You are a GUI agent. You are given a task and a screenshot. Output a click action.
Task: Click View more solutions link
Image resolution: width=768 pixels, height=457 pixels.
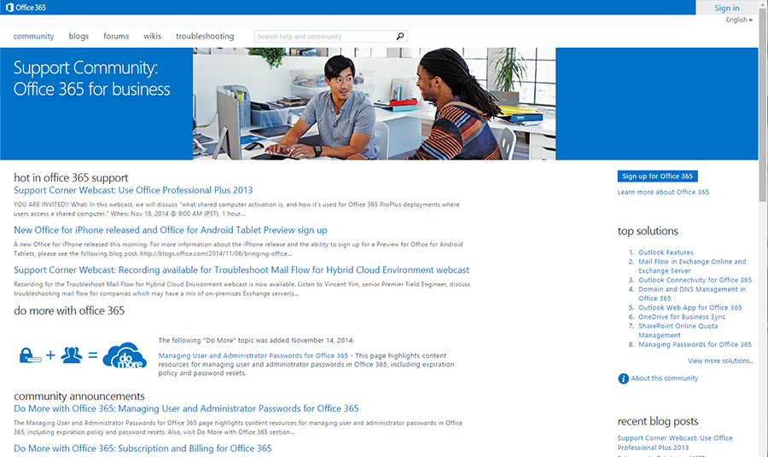720,362
